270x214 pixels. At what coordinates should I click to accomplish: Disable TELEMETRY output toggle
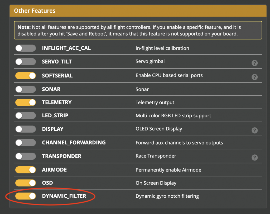pyautogui.click(x=26, y=102)
